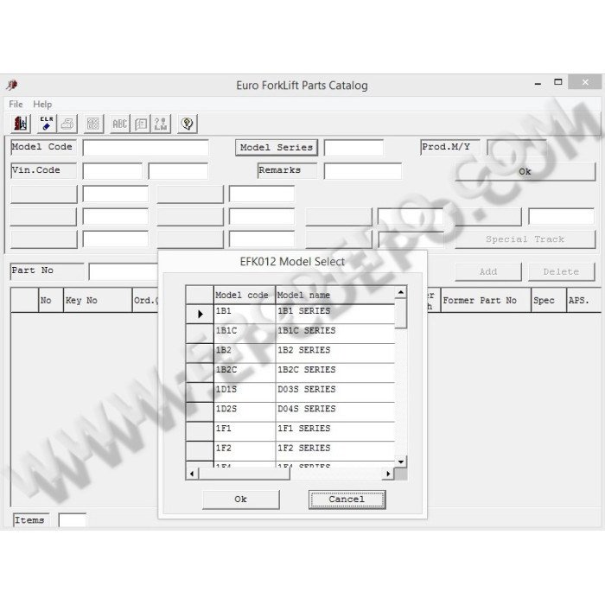Click the four-panel illustration toolbar icon
The width and height of the screenshot is (605, 605).
pyautogui.click(x=93, y=124)
